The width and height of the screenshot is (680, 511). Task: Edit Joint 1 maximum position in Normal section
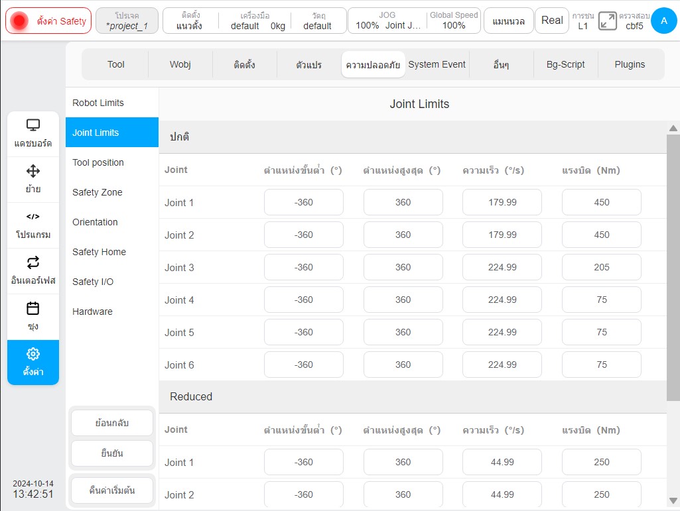(x=403, y=202)
